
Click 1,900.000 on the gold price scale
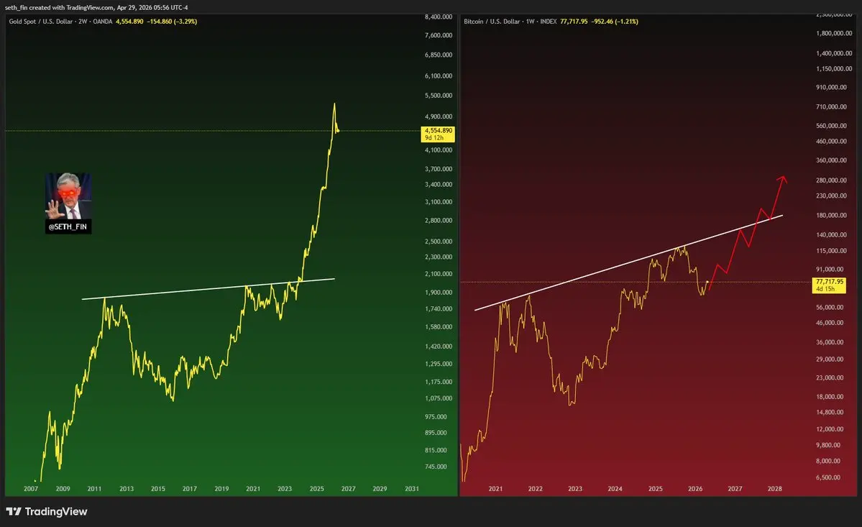click(438, 293)
